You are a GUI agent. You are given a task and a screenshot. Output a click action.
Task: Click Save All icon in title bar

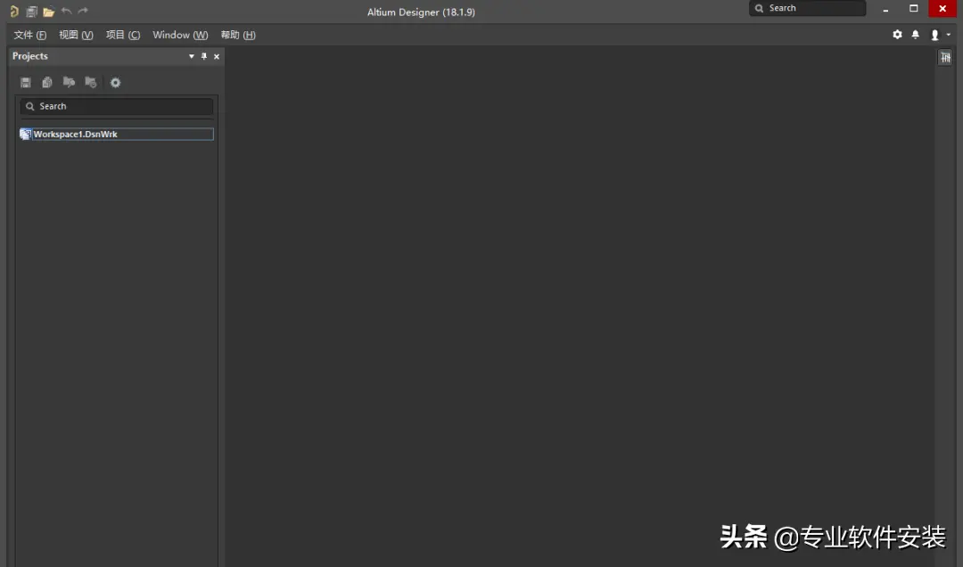[31, 11]
